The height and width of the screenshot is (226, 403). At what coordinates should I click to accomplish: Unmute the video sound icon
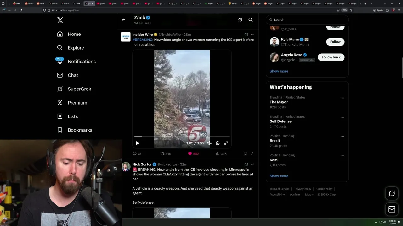click(x=209, y=143)
